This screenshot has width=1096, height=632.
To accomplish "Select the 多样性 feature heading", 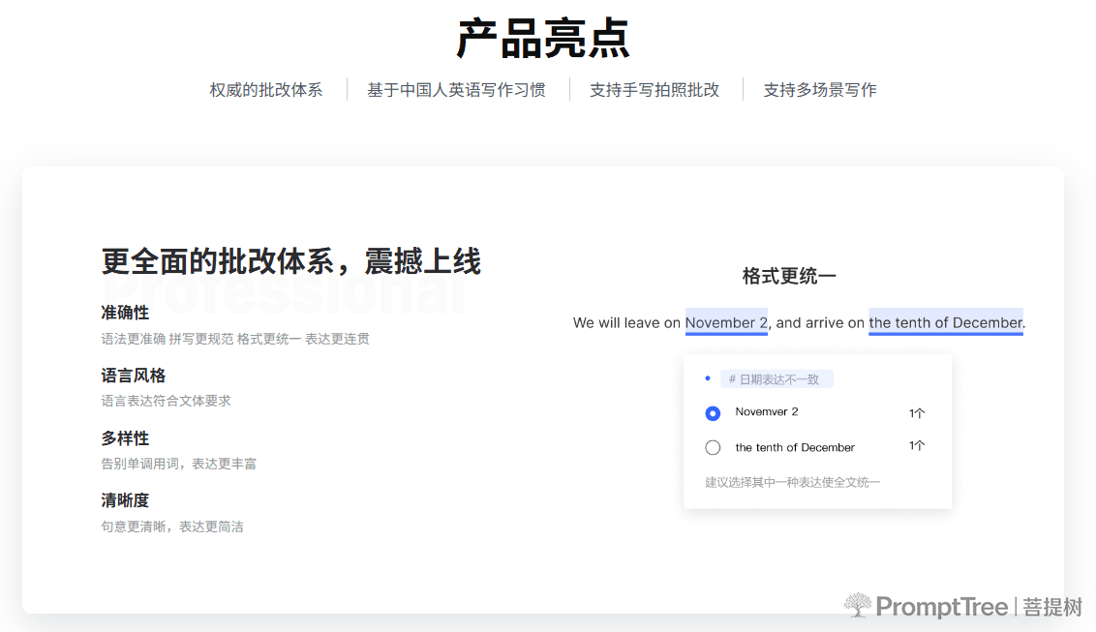I will point(125,438).
